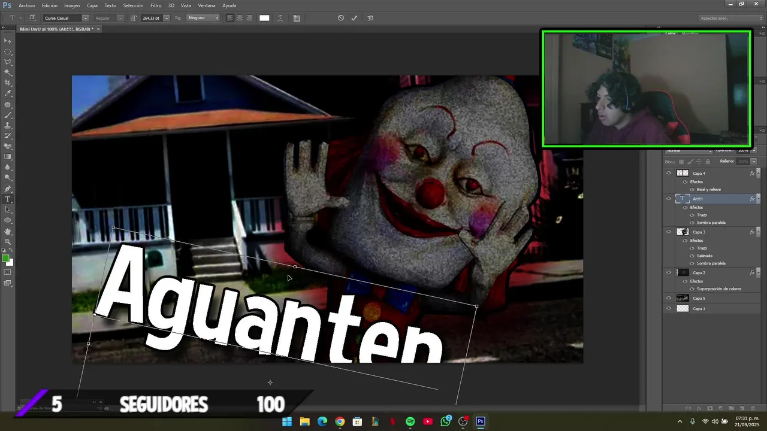
Task: Open the Filtro menu
Action: [156, 5]
